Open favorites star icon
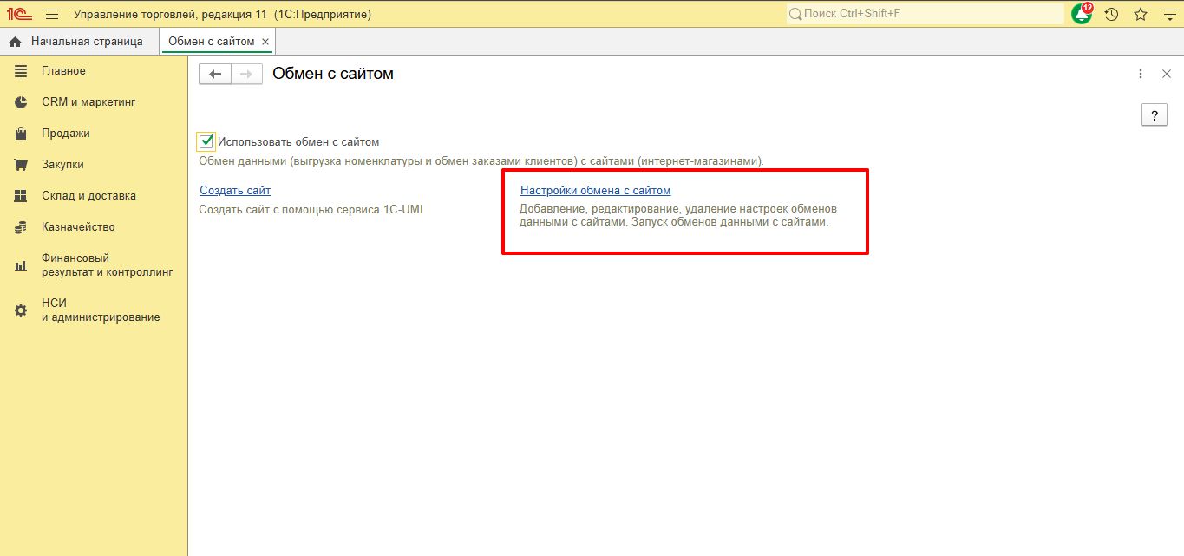This screenshot has height=556, width=1184. point(1140,14)
